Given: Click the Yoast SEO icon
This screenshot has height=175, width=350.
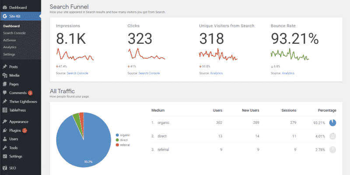Looking at the screenshot, I should 5,168.
